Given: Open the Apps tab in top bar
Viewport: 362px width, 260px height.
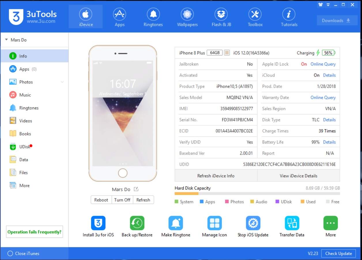Looking at the screenshot, I should (x=120, y=17).
